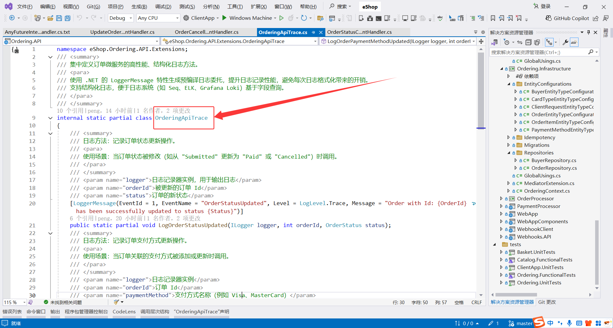The image size is (613, 328).
Task: Open the Debug configuration dropdown
Action: [121, 18]
